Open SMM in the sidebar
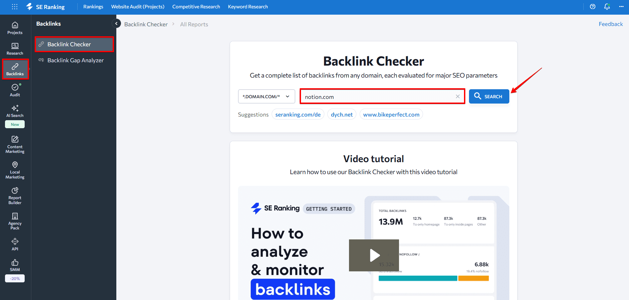This screenshot has width=629, height=300. click(15, 265)
